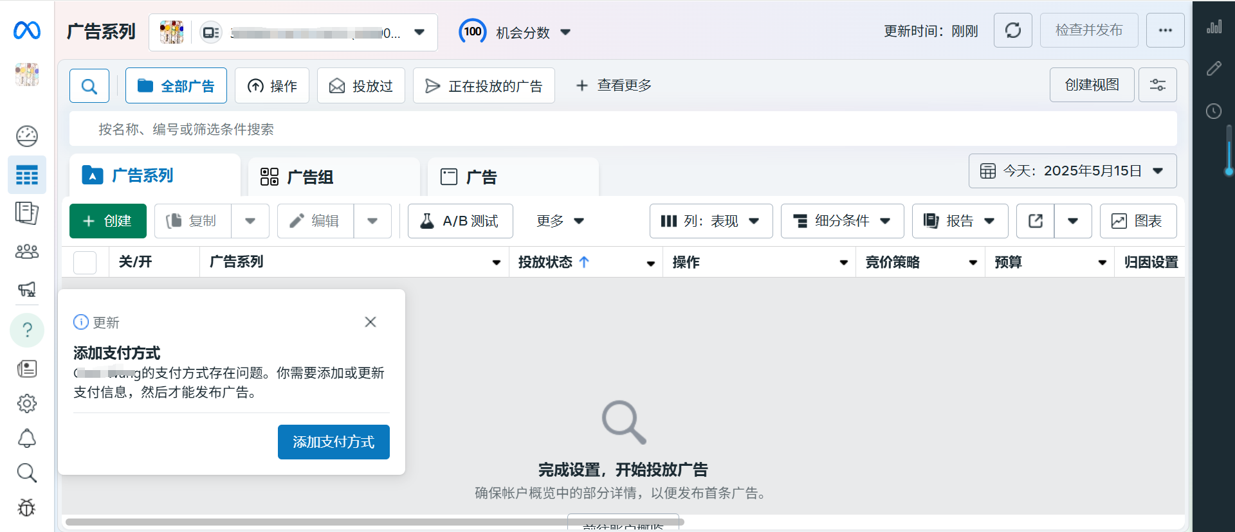
Task: Click the Meta logo icon
Action: click(27, 30)
